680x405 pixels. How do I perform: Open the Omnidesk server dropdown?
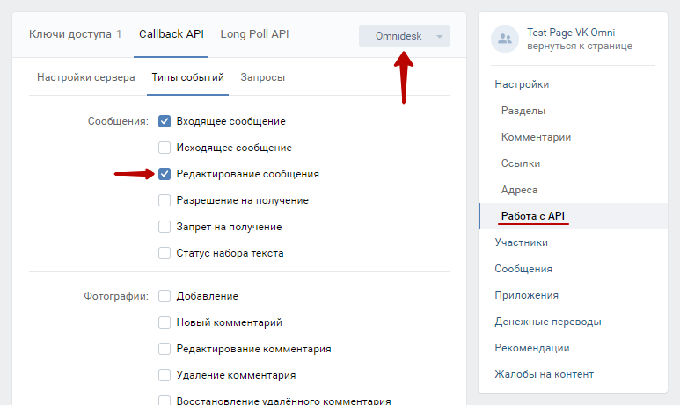(x=404, y=36)
